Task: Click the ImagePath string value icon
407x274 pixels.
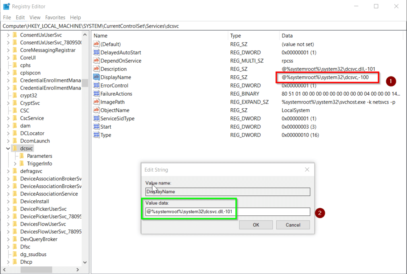Action: pyautogui.click(x=96, y=102)
